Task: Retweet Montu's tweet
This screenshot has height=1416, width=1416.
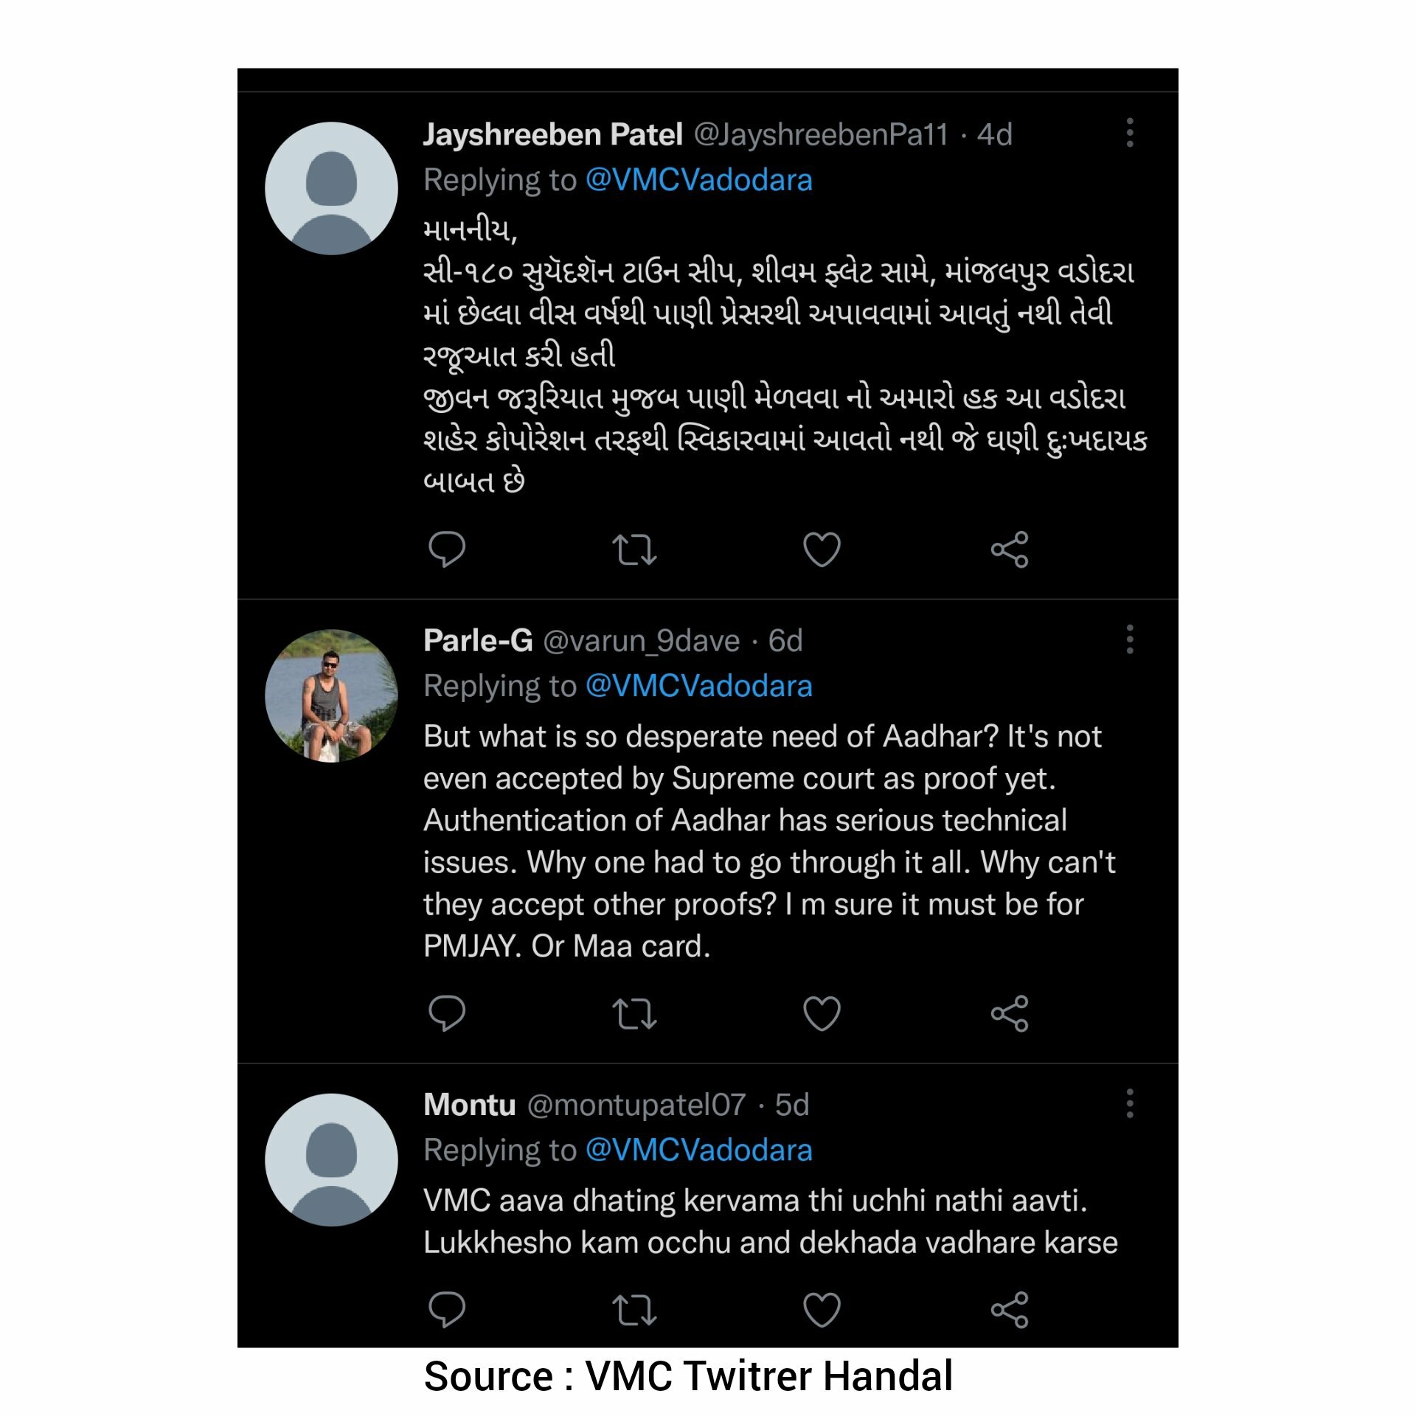Action: [634, 1310]
